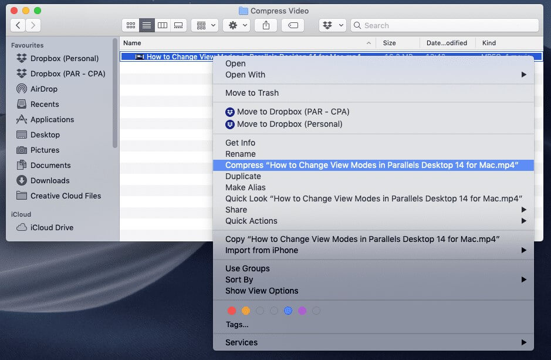Go back with the left arrow button
This screenshot has height=360, width=551.
point(18,25)
